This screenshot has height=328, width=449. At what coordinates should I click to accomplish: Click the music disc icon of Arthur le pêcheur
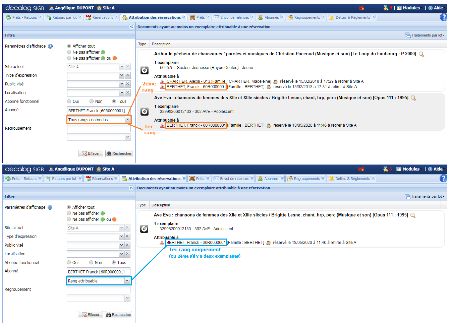[x=145, y=70]
